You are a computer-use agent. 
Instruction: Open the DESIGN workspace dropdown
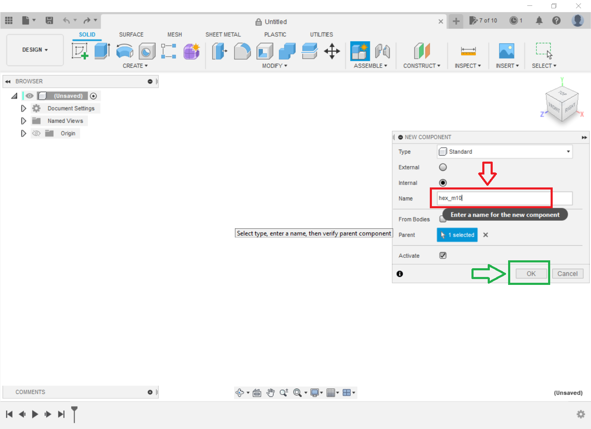pos(35,50)
